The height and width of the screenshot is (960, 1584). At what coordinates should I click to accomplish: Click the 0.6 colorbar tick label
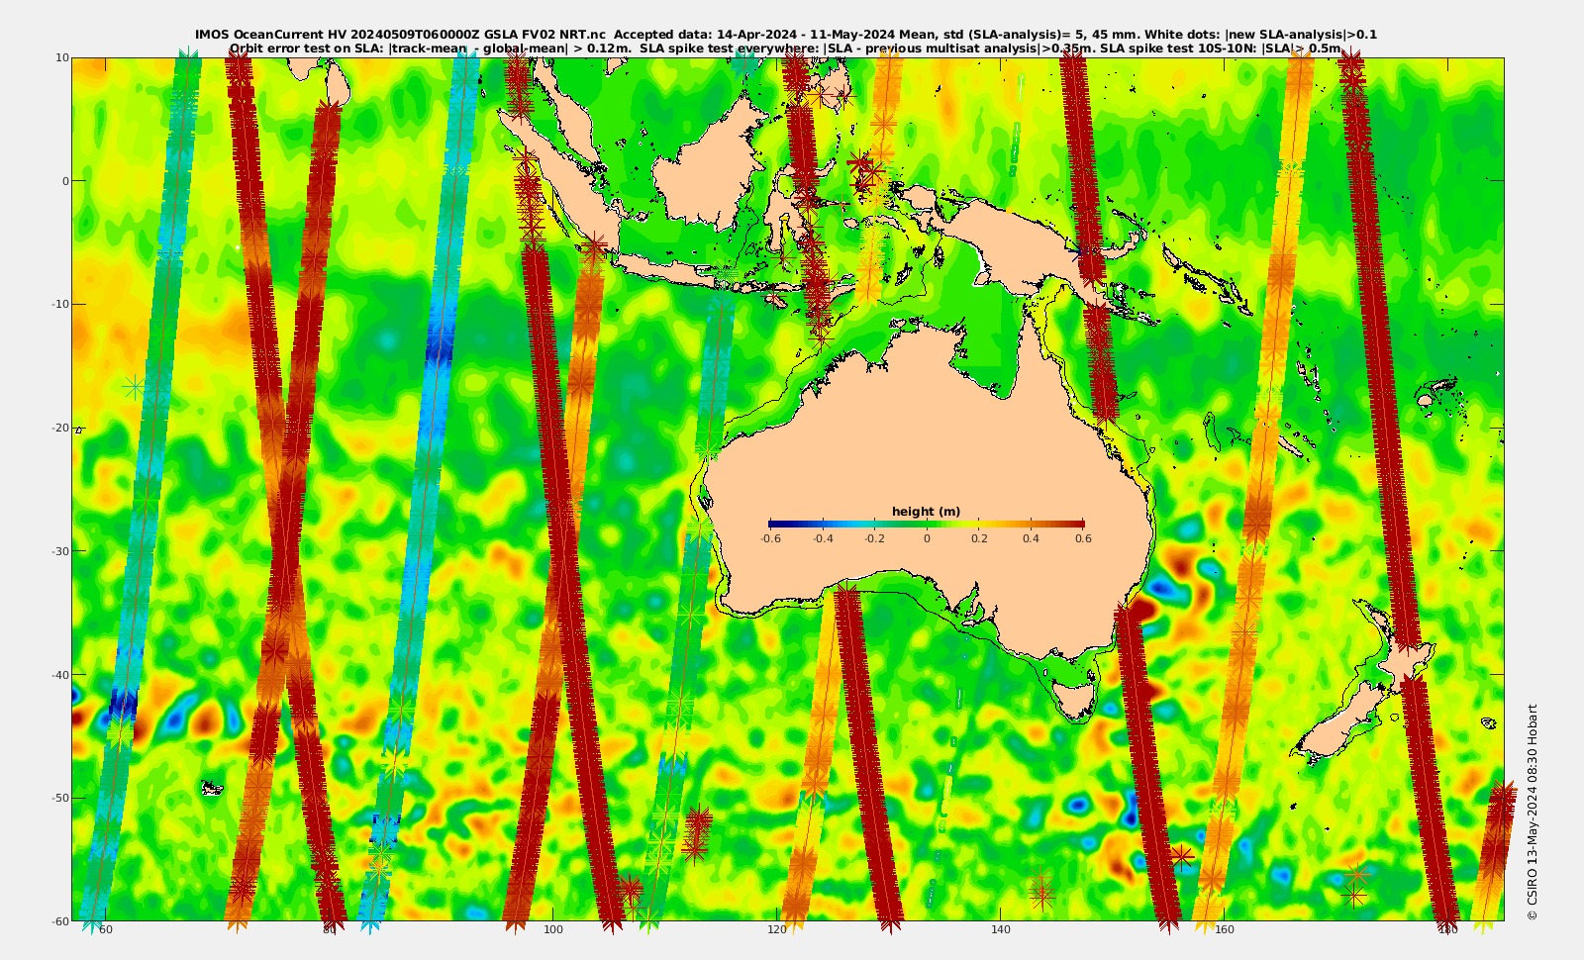point(1083,539)
